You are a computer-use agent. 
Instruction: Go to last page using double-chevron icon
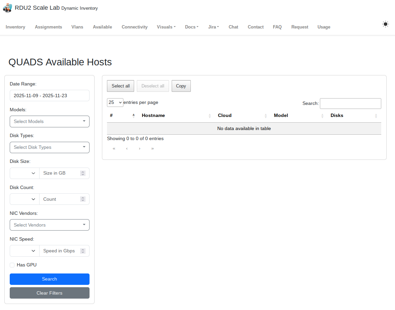click(153, 148)
